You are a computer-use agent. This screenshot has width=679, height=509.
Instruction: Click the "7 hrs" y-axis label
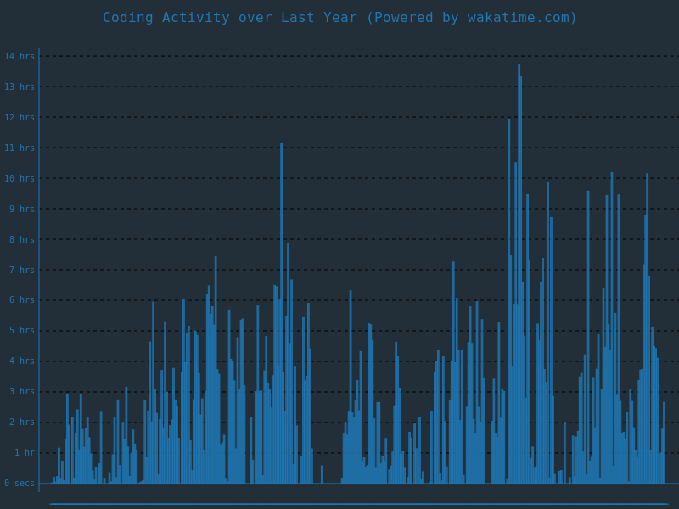22,271
